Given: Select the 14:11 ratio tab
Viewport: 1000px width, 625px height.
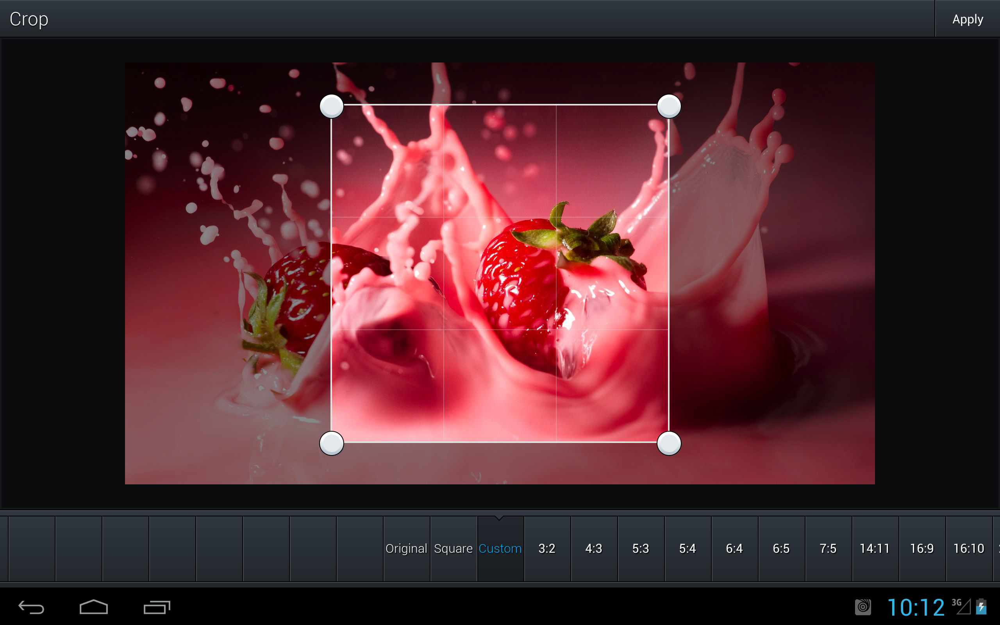Looking at the screenshot, I should pyautogui.click(x=875, y=548).
